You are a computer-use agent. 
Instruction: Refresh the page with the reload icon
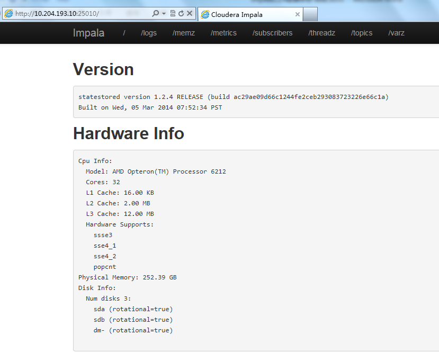(x=181, y=13)
